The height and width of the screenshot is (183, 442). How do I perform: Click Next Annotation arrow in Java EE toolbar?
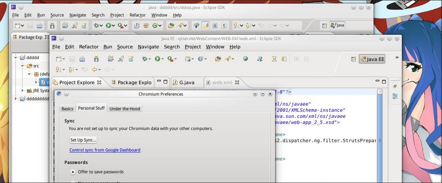click(x=58, y=69)
